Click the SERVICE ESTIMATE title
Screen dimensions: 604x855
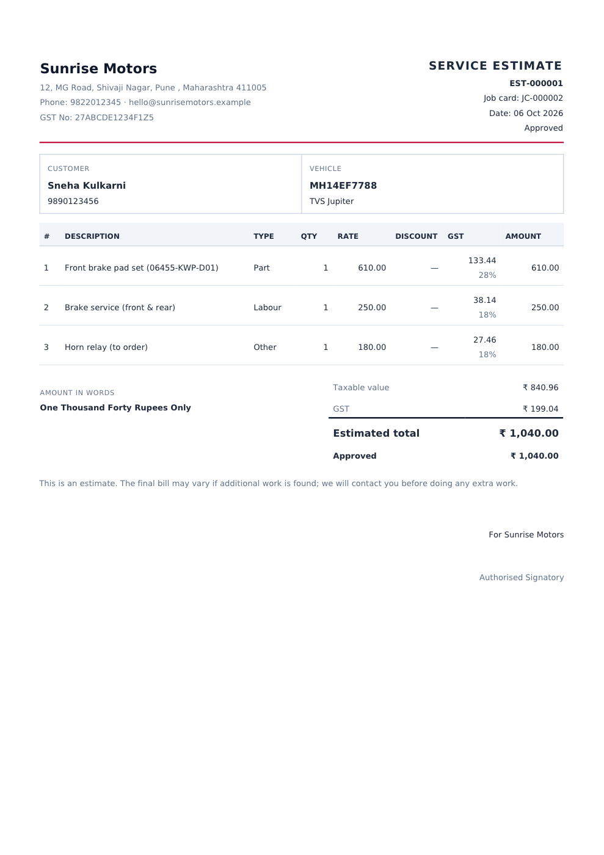click(495, 65)
